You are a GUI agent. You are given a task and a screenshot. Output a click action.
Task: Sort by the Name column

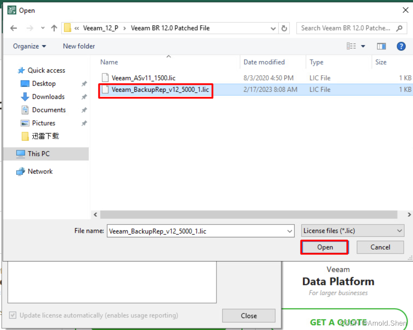point(109,62)
